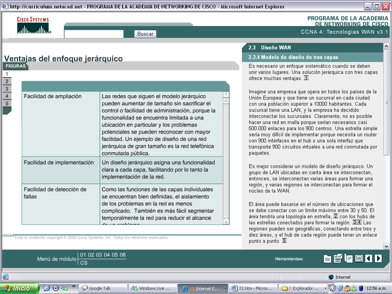The height and width of the screenshot is (294, 392).
Task: Click the IE page icon in status bar
Action: pyautogui.click(x=5, y=277)
